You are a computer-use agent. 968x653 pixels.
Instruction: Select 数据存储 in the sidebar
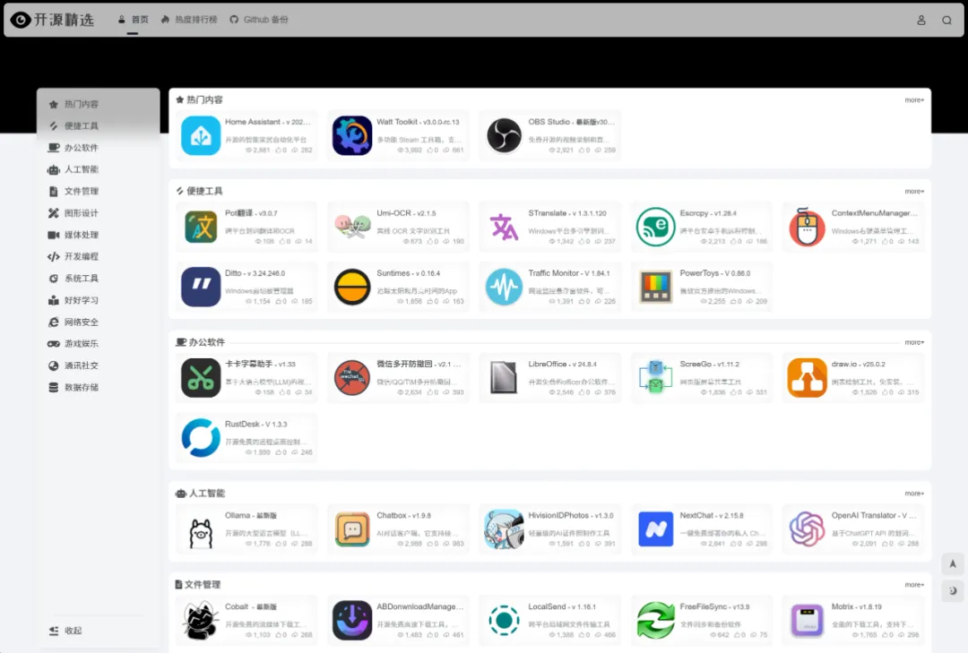click(99, 387)
